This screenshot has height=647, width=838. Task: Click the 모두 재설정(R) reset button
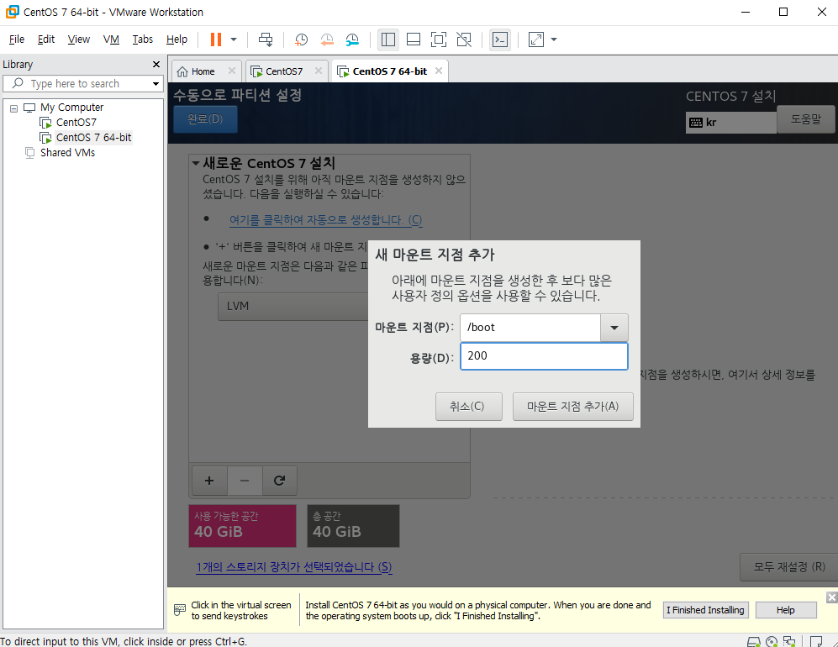(789, 567)
